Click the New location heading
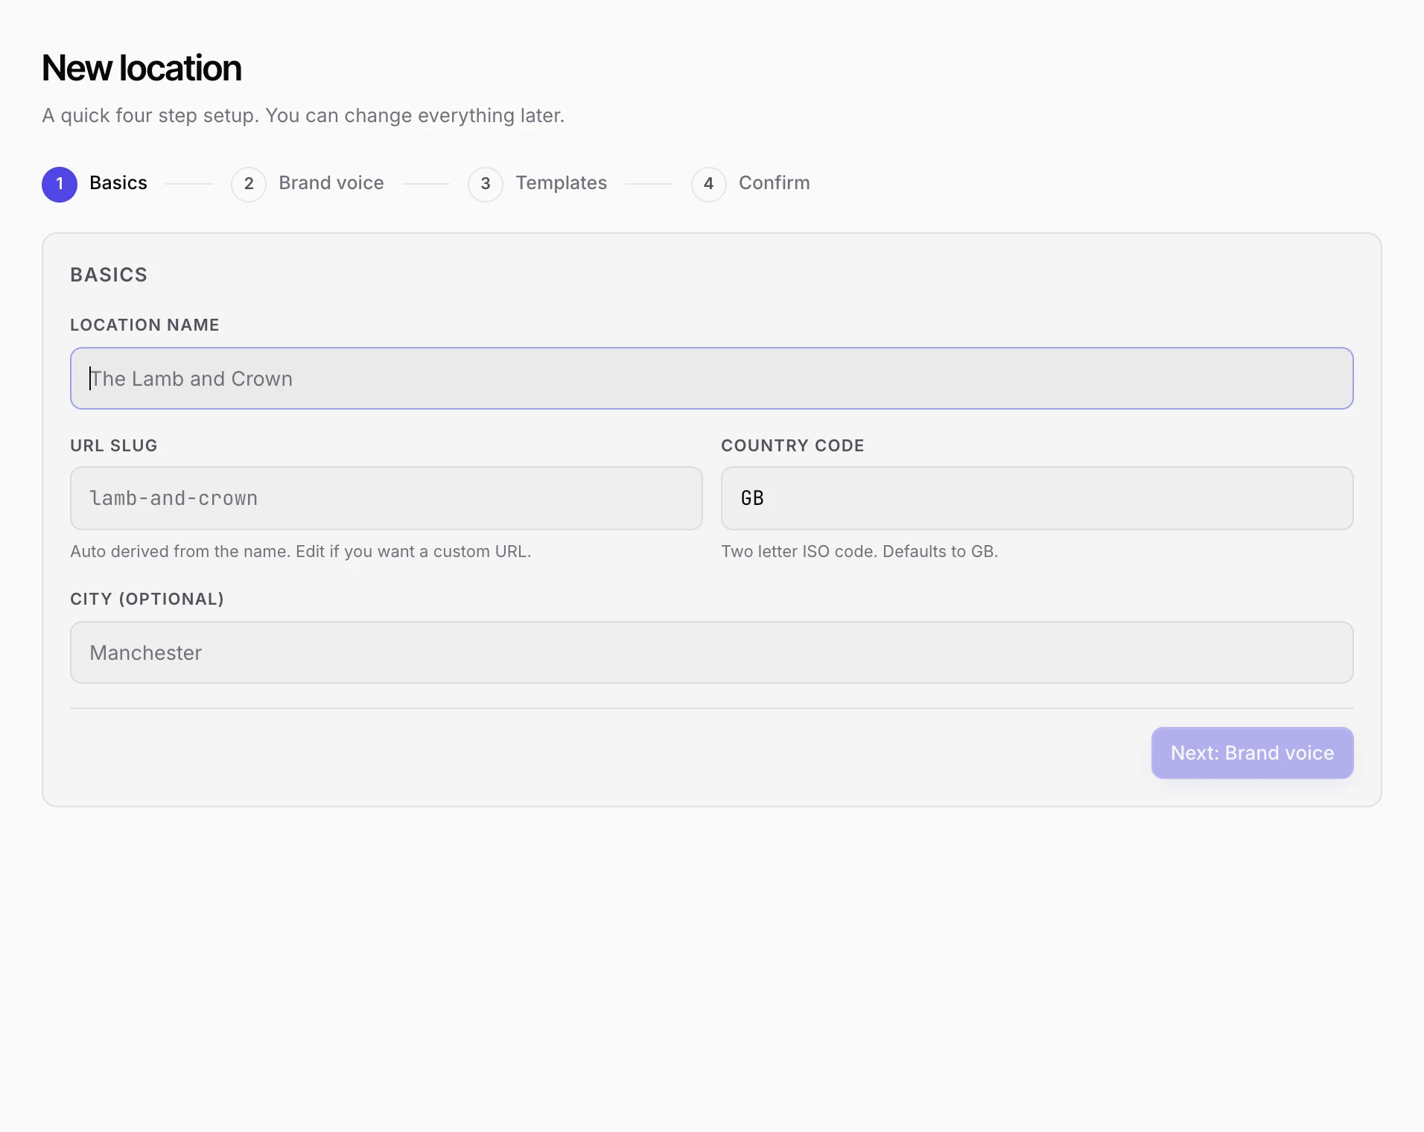Viewport: 1424px width, 1132px height. tap(142, 69)
